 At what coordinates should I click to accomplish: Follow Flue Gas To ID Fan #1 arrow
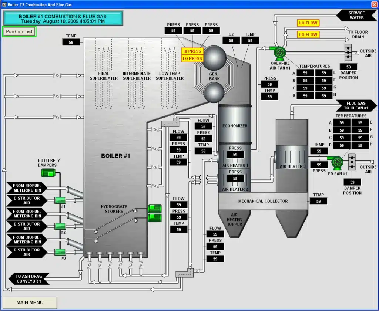point(356,106)
